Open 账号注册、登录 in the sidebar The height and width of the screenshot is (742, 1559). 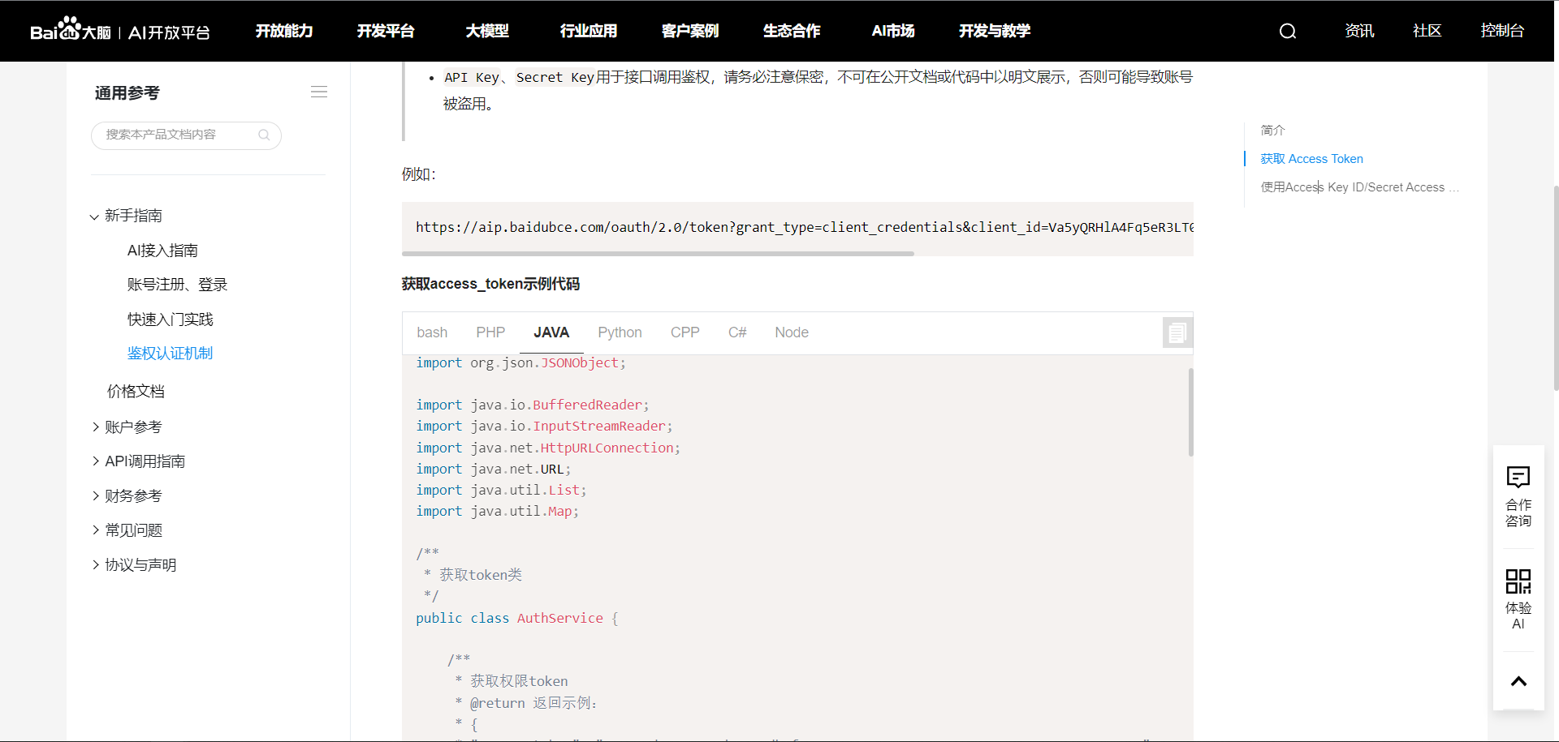177,285
